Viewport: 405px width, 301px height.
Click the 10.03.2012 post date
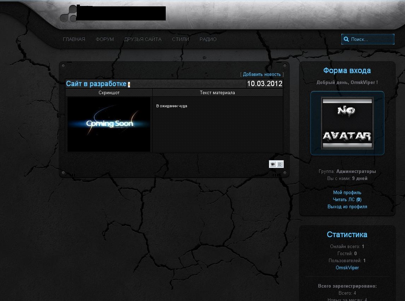click(x=264, y=84)
